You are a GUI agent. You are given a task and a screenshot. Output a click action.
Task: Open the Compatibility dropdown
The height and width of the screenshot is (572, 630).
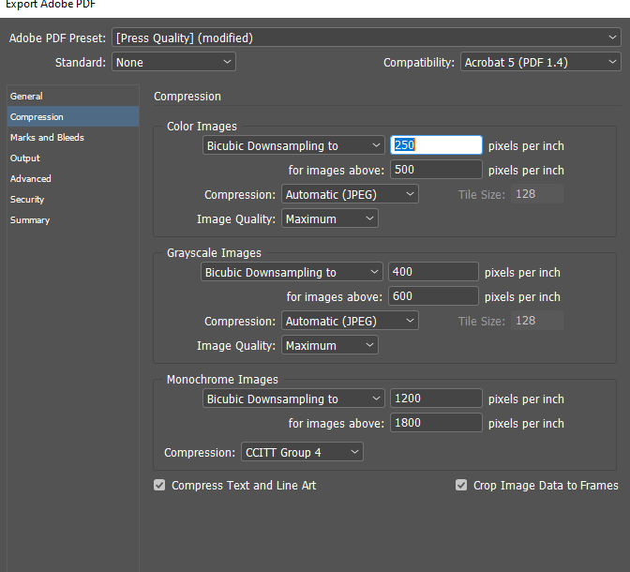point(540,63)
